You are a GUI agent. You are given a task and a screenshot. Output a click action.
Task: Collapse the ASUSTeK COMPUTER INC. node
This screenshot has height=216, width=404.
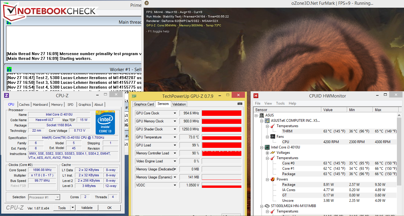(262, 121)
